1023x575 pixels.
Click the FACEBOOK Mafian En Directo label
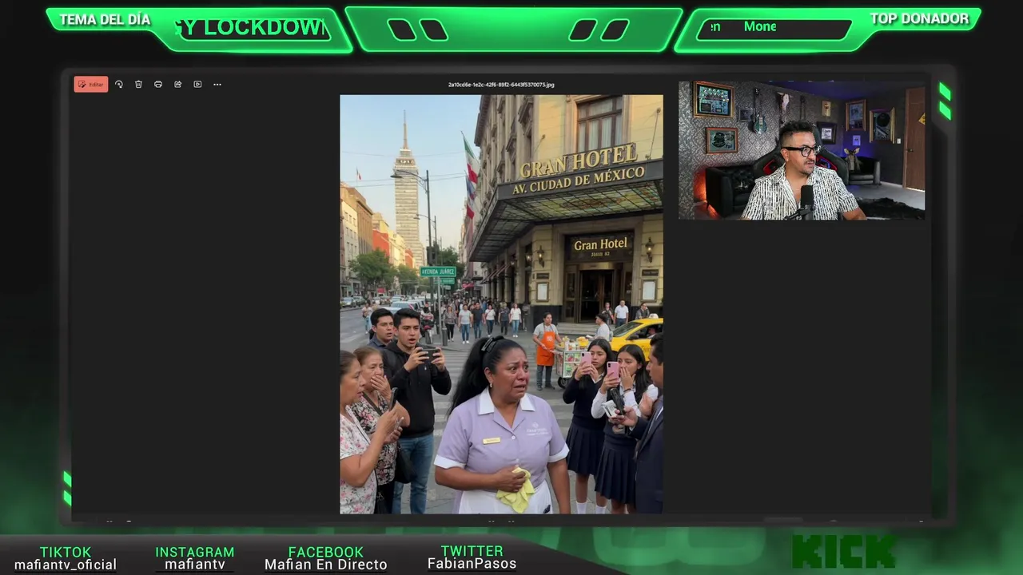click(x=326, y=558)
